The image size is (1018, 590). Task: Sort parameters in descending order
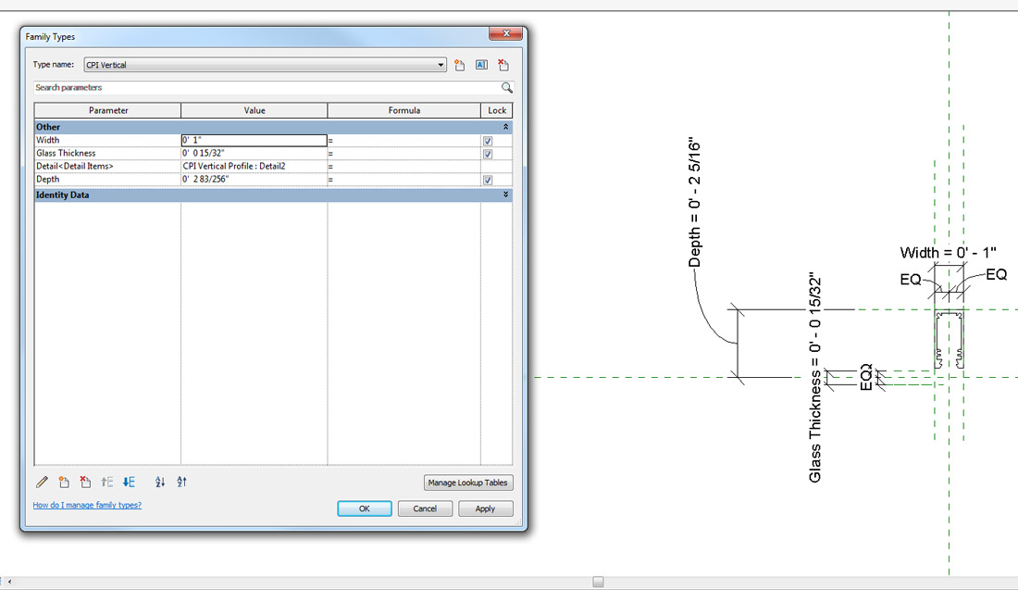(x=181, y=482)
